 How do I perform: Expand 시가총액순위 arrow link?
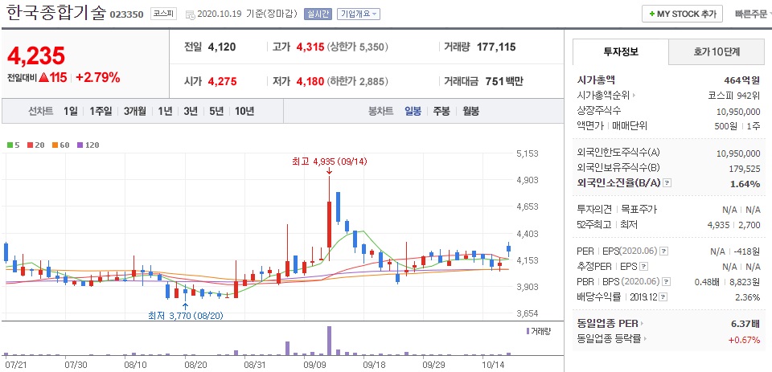(x=634, y=96)
